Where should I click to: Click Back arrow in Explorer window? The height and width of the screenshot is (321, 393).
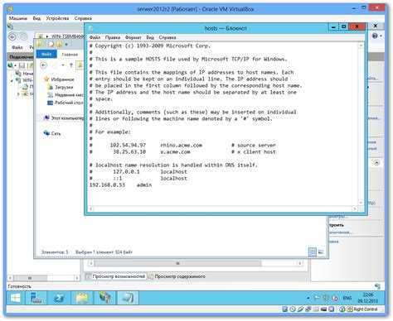pyautogui.click(x=44, y=65)
